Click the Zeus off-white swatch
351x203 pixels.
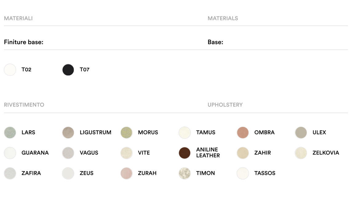pos(68,173)
